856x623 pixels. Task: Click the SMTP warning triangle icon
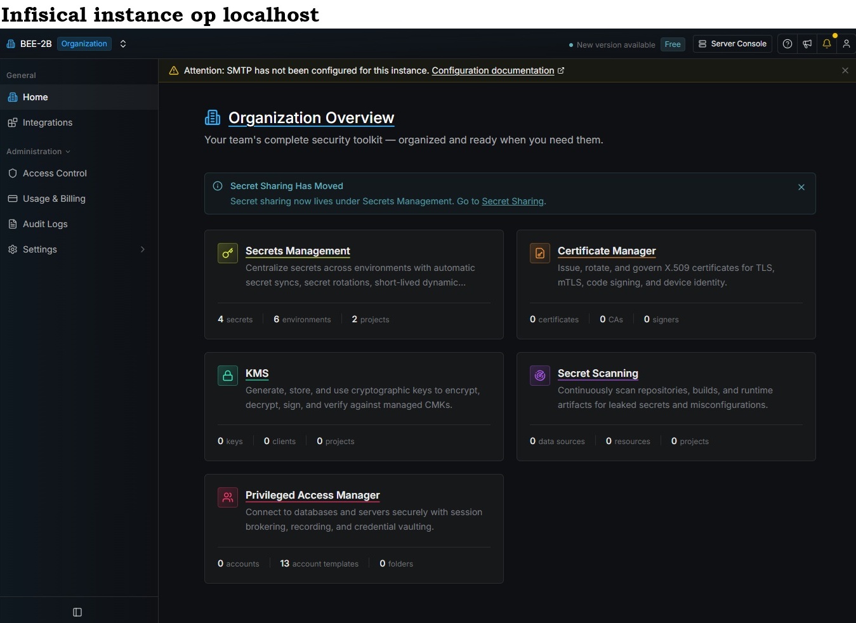(174, 70)
